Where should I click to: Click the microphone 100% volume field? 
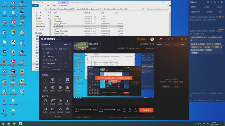click(x=94, y=109)
